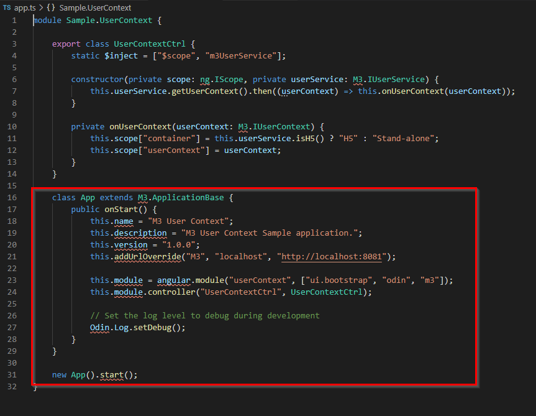Screen dimensions: 536x416
Task: Click the "M3 User Context" string on line 18
Action: (188, 221)
